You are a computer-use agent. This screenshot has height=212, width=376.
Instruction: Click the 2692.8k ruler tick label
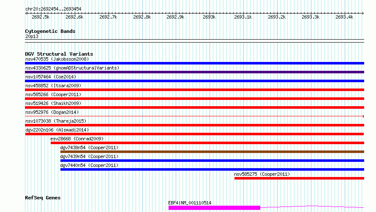(142, 17)
